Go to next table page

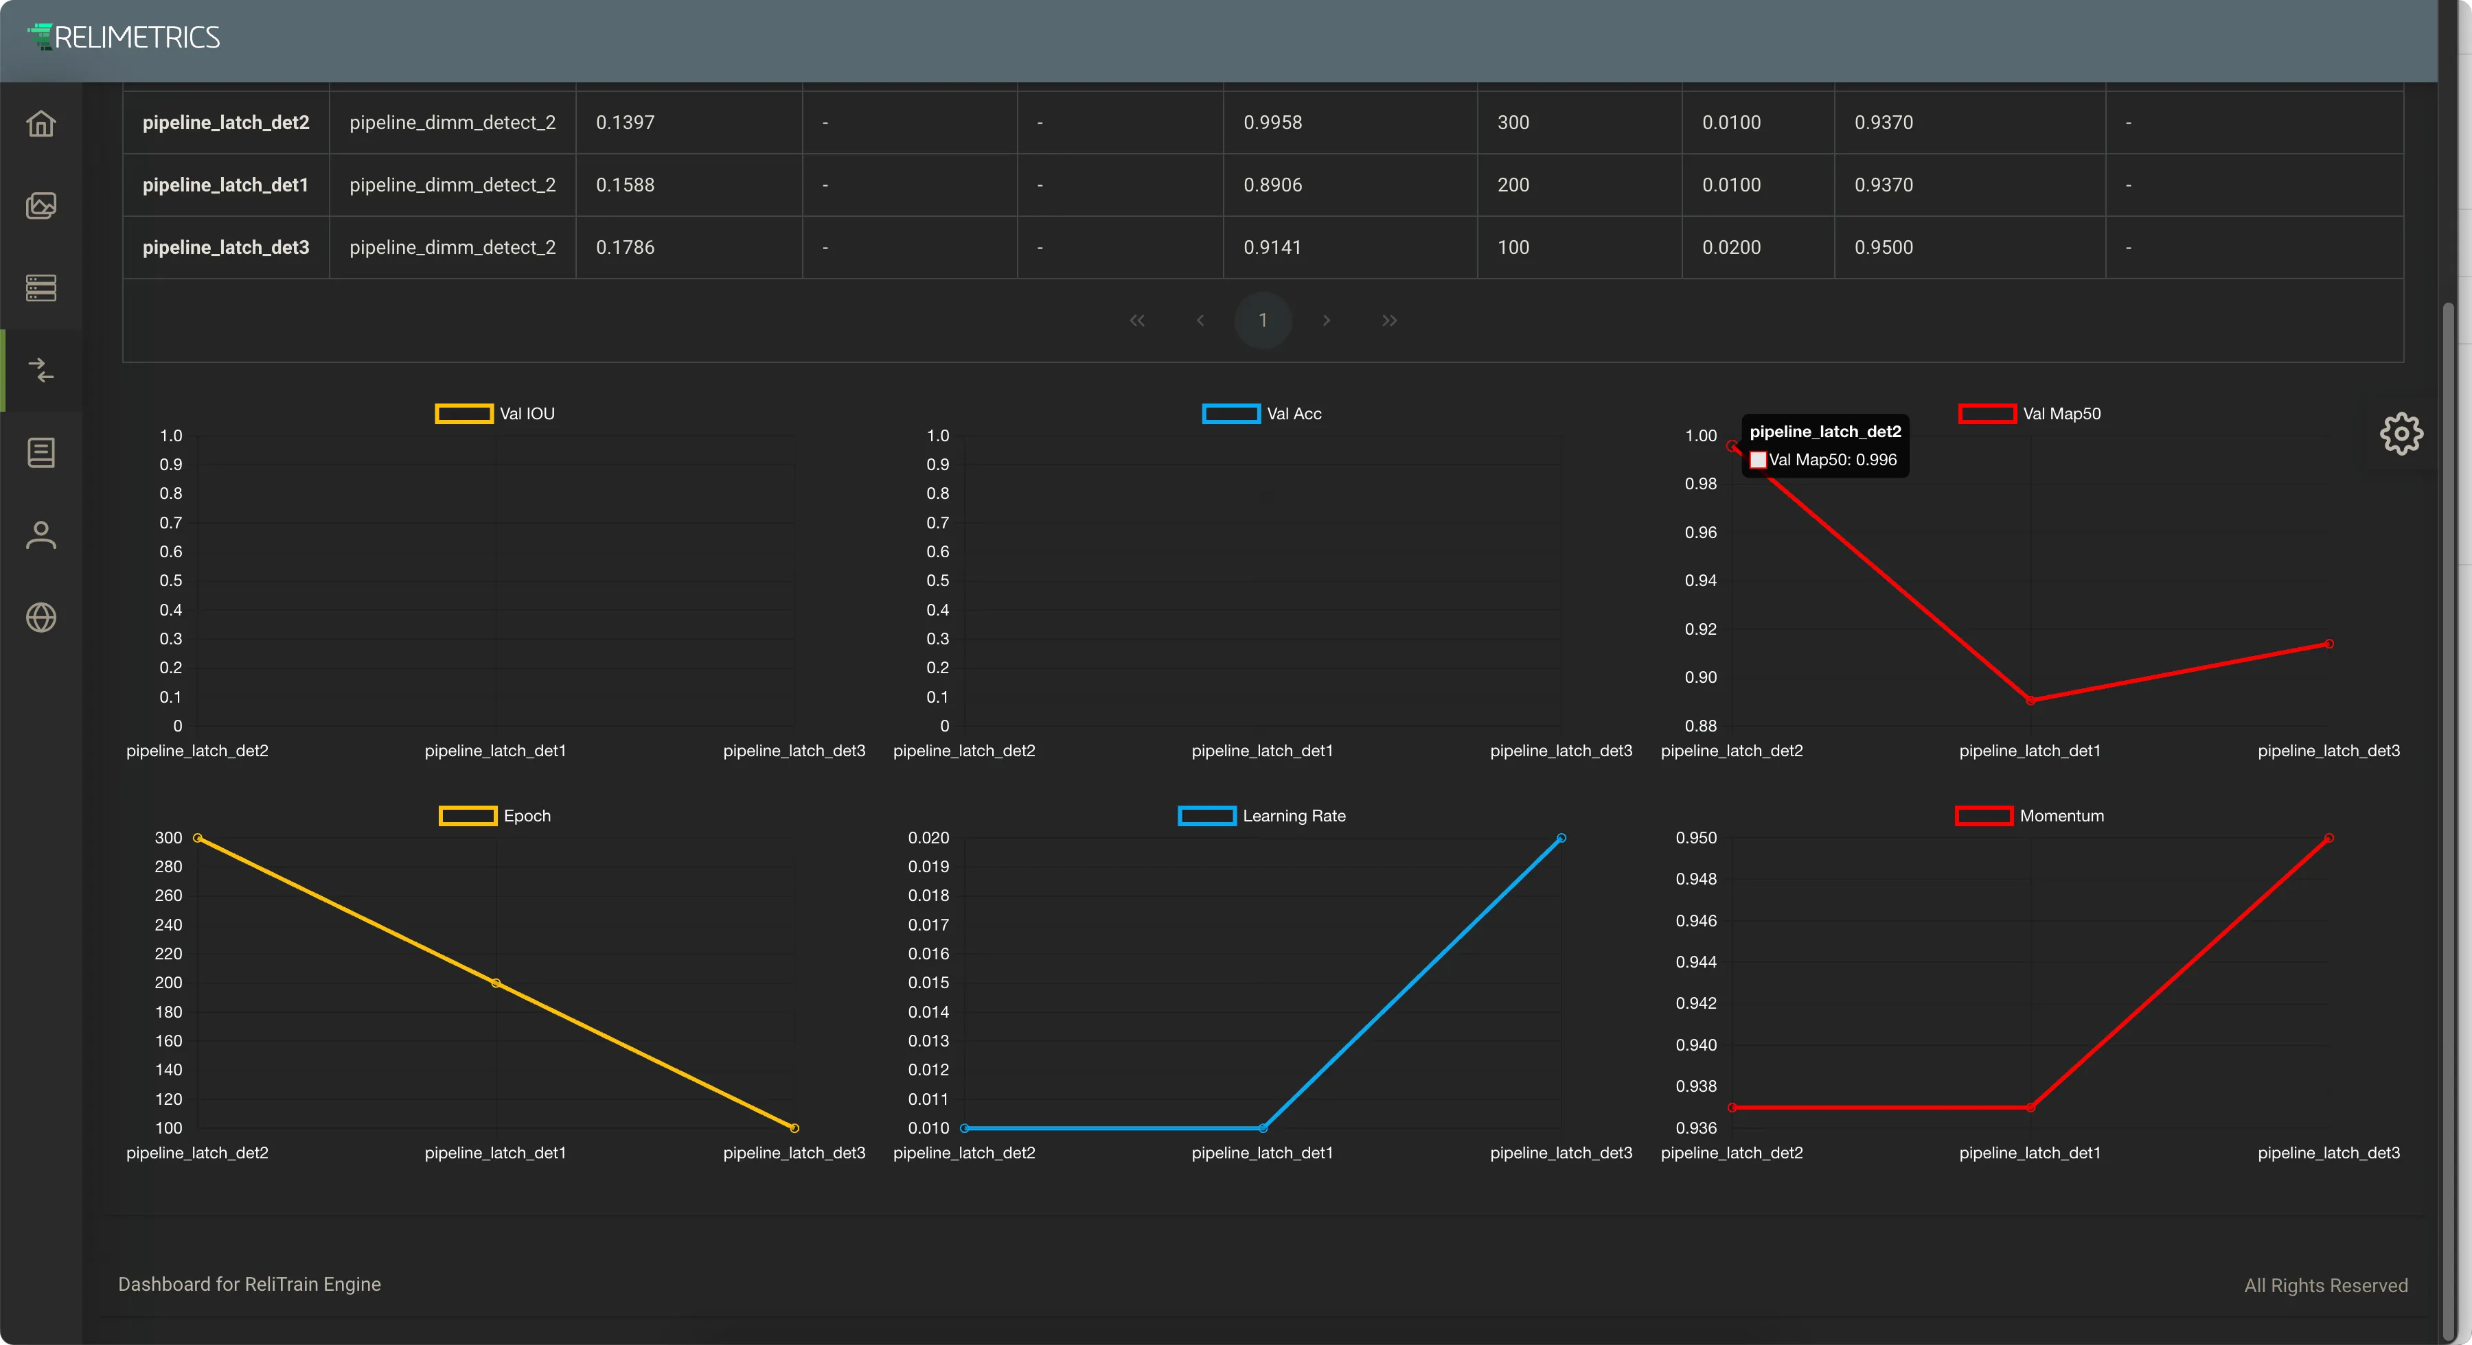(1326, 320)
